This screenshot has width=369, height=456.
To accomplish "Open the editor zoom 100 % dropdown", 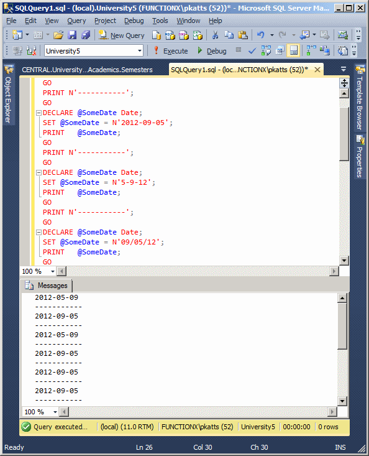I will coord(53,271).
